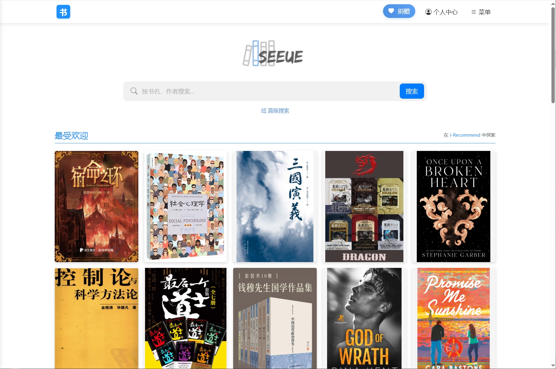Open the 宿命之环 book cover
Screen dimensions: 556x369
[96, 207]
